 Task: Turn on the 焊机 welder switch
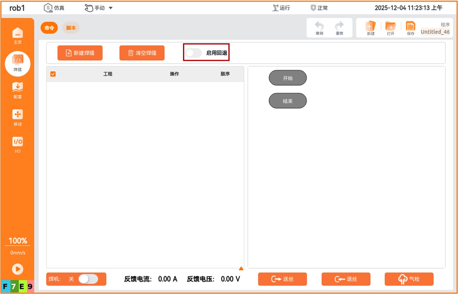88,279
